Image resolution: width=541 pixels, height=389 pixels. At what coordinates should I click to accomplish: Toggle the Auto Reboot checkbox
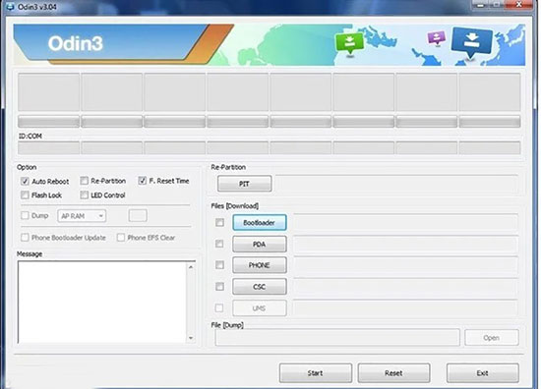click(x=25, y=181)
